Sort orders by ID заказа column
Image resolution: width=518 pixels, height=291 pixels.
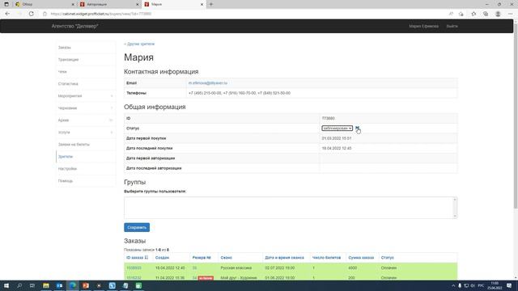click(x=135, y=257)
